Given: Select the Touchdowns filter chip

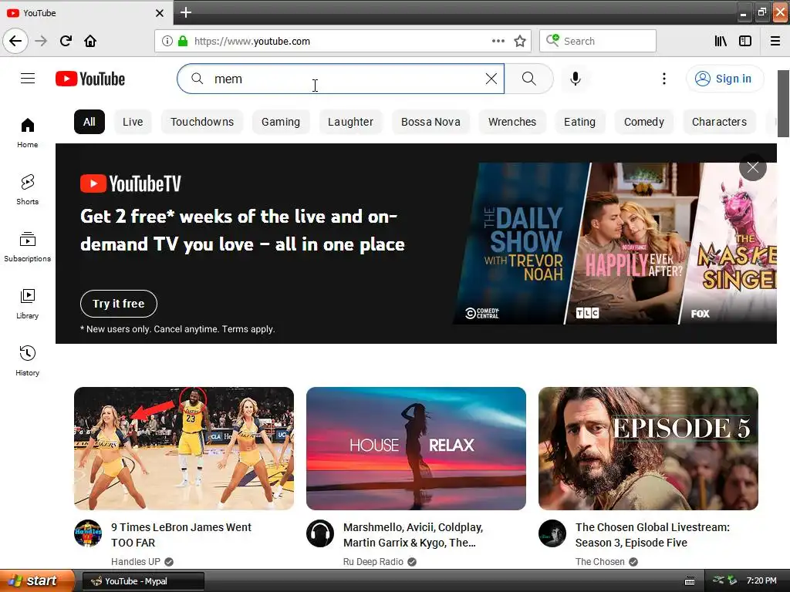Looking at the screenshot, I should coord(202,122).
